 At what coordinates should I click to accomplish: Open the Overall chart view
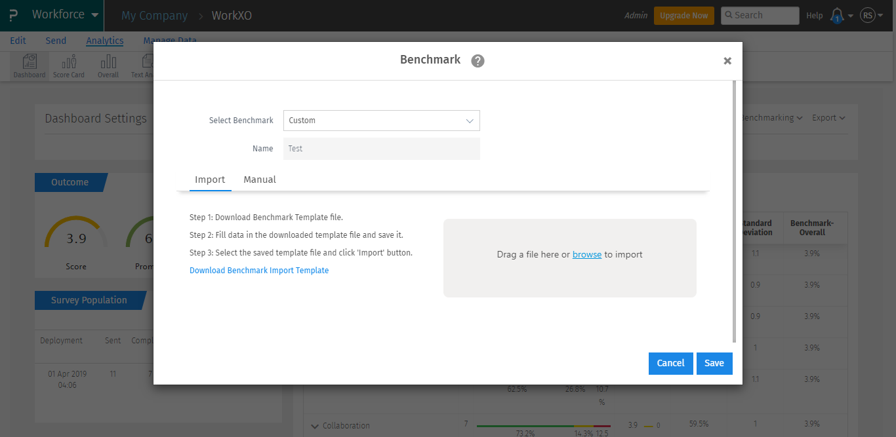pos(108,66)
